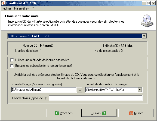Screen dimensions: 157x121
Task: Open the question mark help menu
Action: [33, 8]
